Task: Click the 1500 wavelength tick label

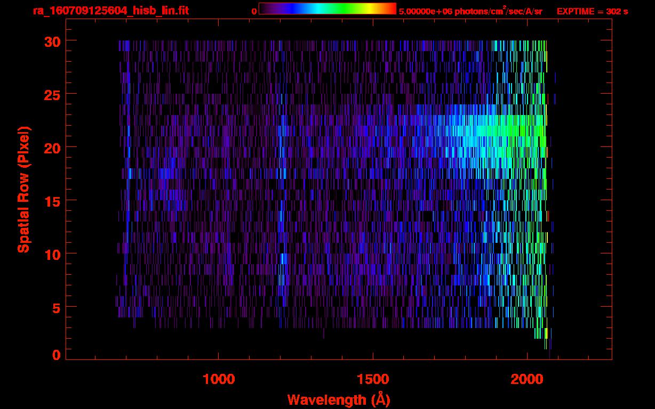Action: (372, 379)
